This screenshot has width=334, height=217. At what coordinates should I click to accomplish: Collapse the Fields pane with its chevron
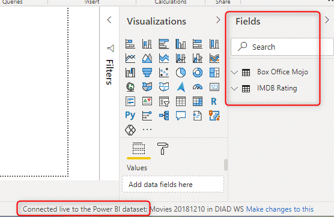(327, 20)
